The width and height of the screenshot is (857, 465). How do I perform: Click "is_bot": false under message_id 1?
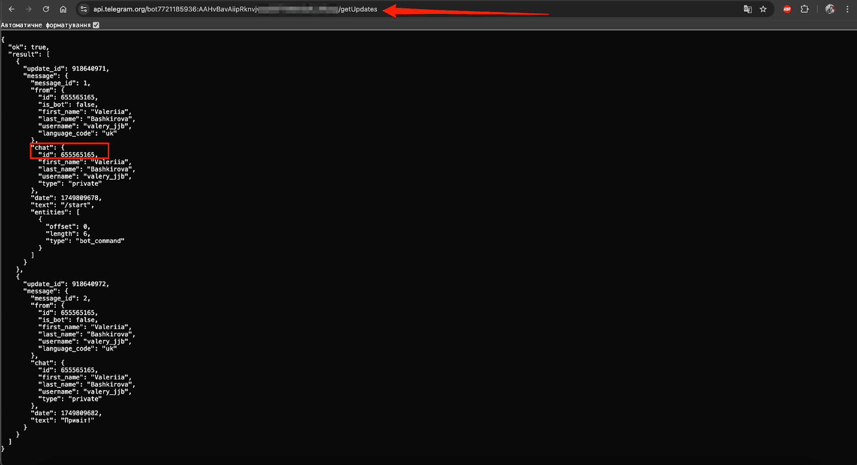pos(68,104)
